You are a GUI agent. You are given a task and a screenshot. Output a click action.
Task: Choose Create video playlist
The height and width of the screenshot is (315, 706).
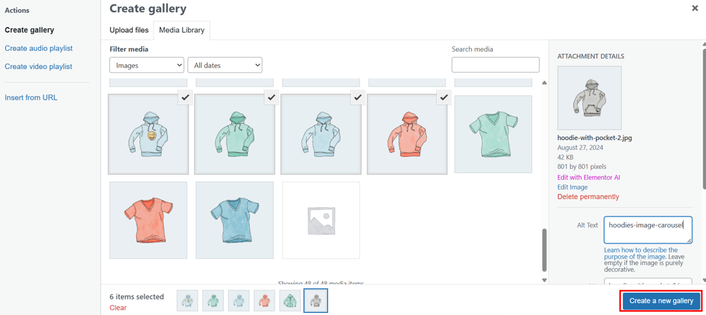click(38, 66)
